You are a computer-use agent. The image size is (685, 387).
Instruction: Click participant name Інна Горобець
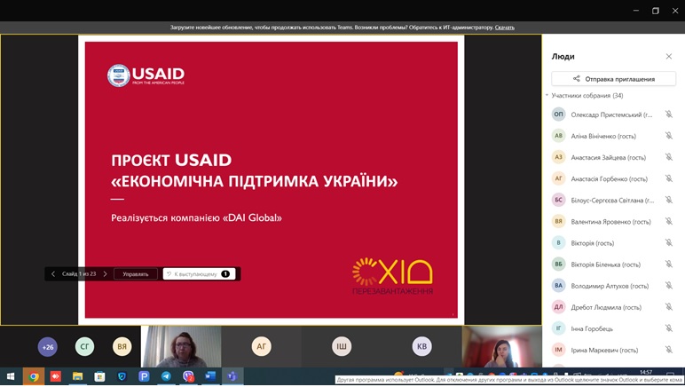592,329
